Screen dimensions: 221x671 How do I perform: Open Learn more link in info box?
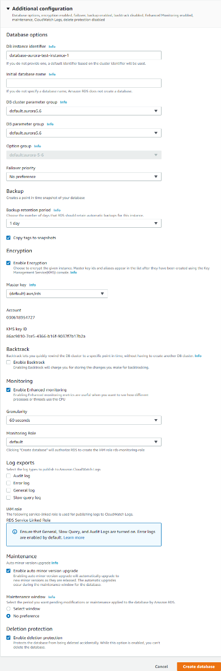coord(74,538)
